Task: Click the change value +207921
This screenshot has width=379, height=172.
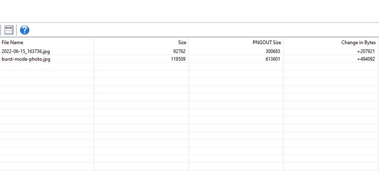Action: tap(366, 51)
